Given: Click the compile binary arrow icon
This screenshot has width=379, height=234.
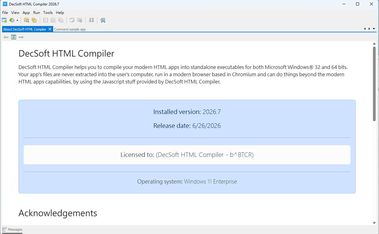Looking at the screenshot, I should tap(91, 20).
